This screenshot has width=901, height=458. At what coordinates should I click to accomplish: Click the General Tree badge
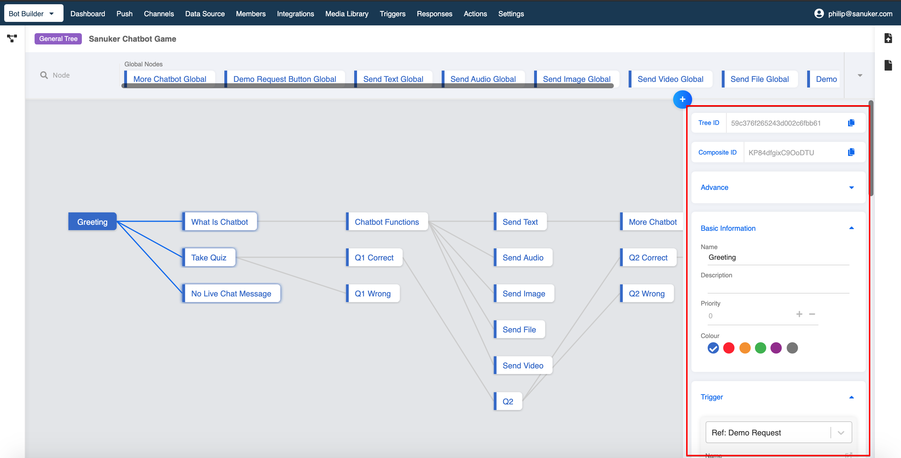pos(58,38)
